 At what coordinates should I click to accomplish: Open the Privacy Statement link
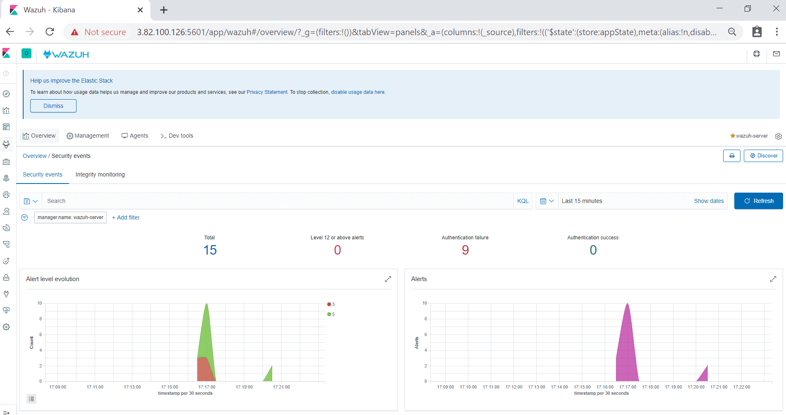[267, 92]
